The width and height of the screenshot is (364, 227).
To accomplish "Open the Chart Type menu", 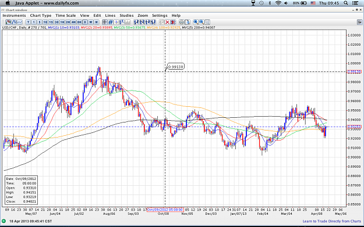I will point(41,15).
